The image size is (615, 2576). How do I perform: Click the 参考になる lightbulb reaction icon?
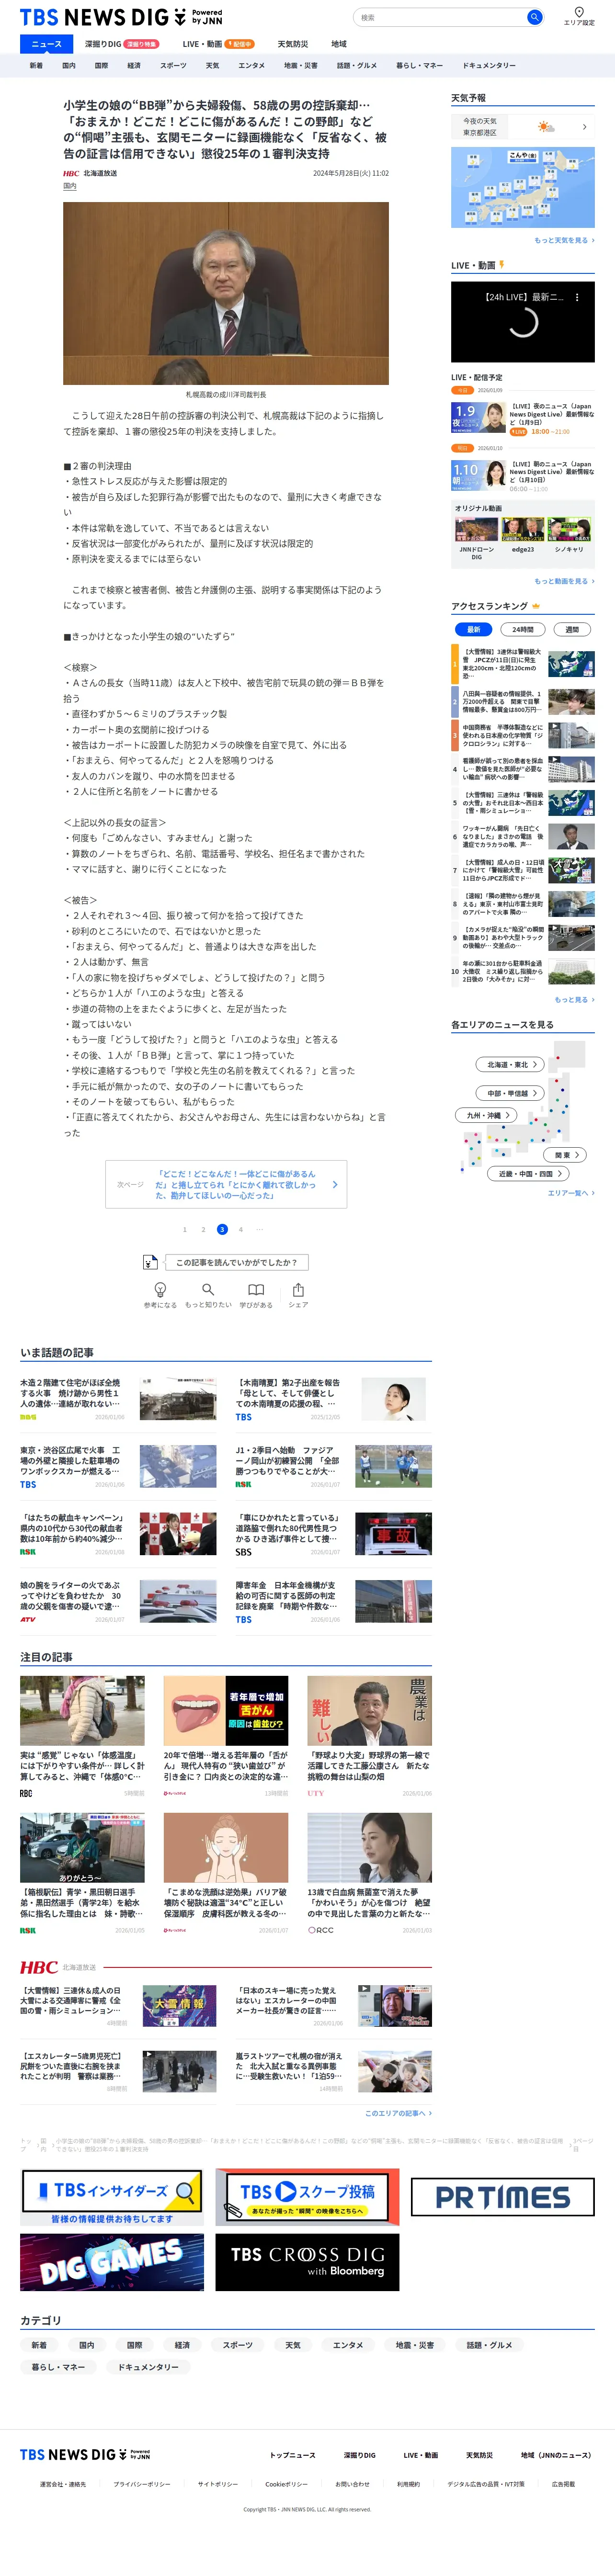click(160, 1290)
